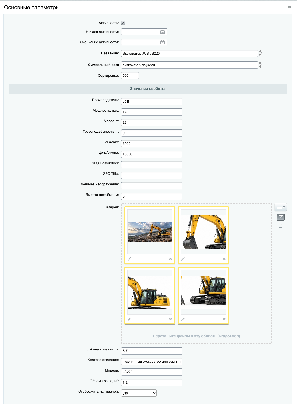Focus the Краткое описание input field
The width and height of the screenshot is (297, 404).
click(x=152, y=361)
